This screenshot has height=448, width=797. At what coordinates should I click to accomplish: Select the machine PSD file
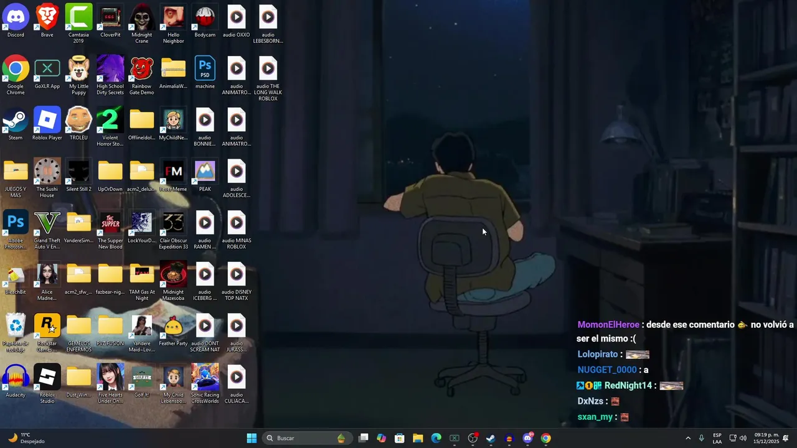point(205,73)
